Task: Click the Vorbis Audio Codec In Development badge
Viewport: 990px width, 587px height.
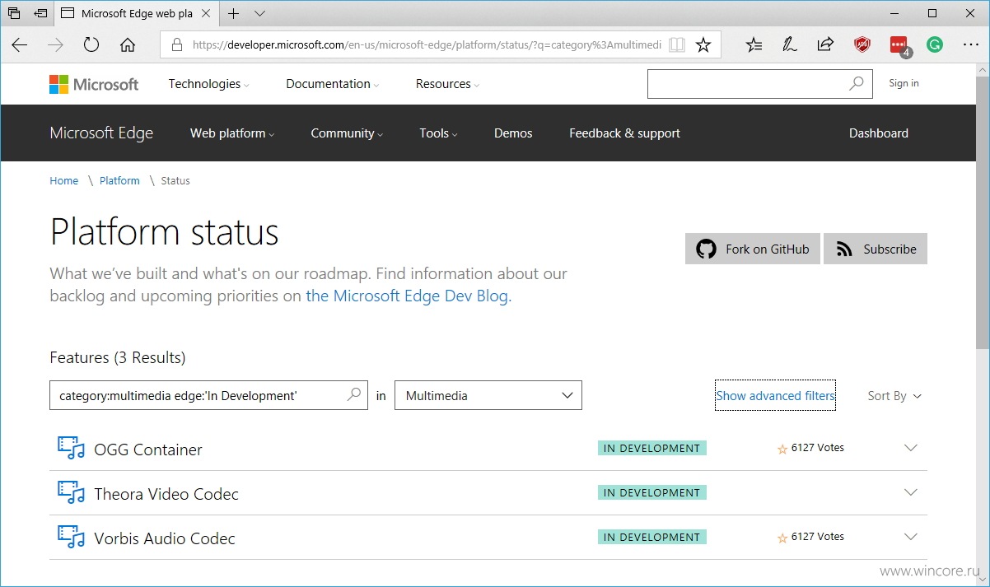Action: point(652,538)
